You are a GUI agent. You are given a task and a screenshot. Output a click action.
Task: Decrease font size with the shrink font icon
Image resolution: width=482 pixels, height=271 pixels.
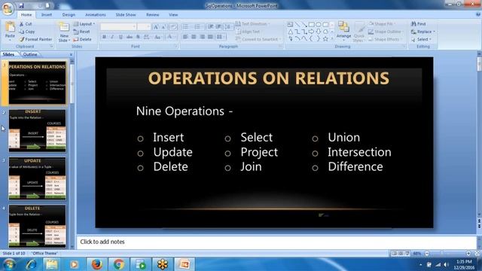tap(164, 27)
